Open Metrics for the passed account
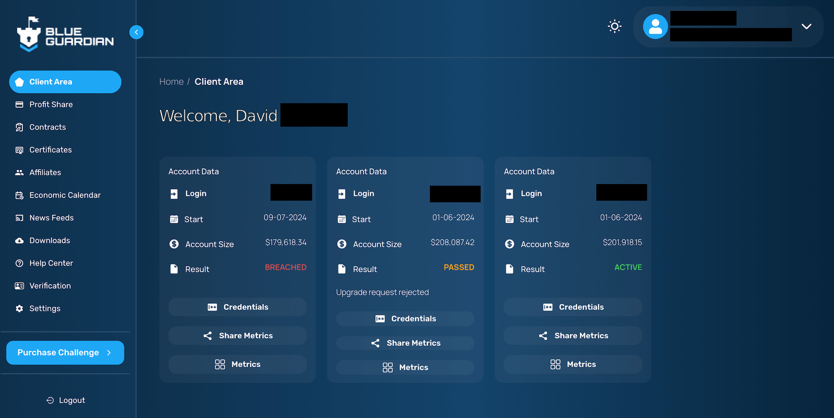This screenshot has width=834, height=418. click(x=406, y=367)
